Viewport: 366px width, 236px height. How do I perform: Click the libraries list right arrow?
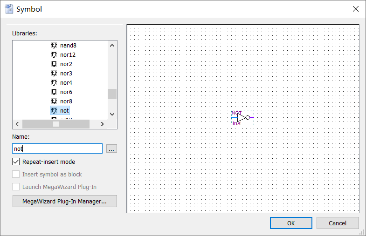(x=102, y=124)
